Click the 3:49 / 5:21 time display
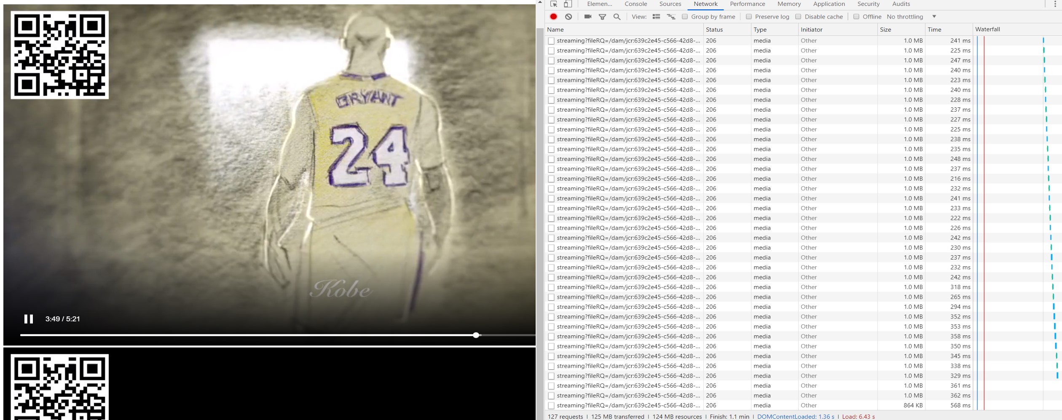This screenshot has width=1062, height=420. [x=62, y=319]
